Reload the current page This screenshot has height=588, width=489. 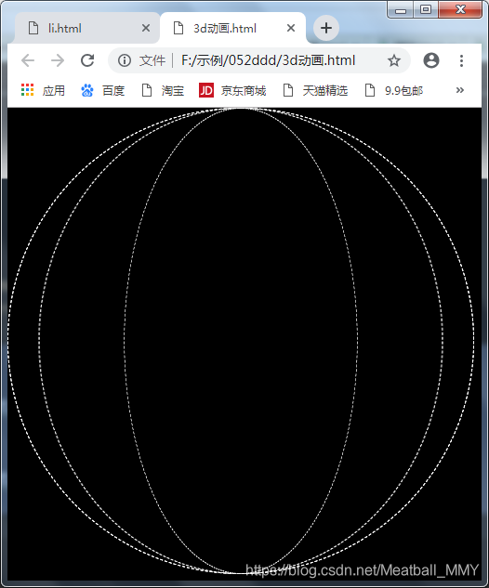click(x=87, y=60)
